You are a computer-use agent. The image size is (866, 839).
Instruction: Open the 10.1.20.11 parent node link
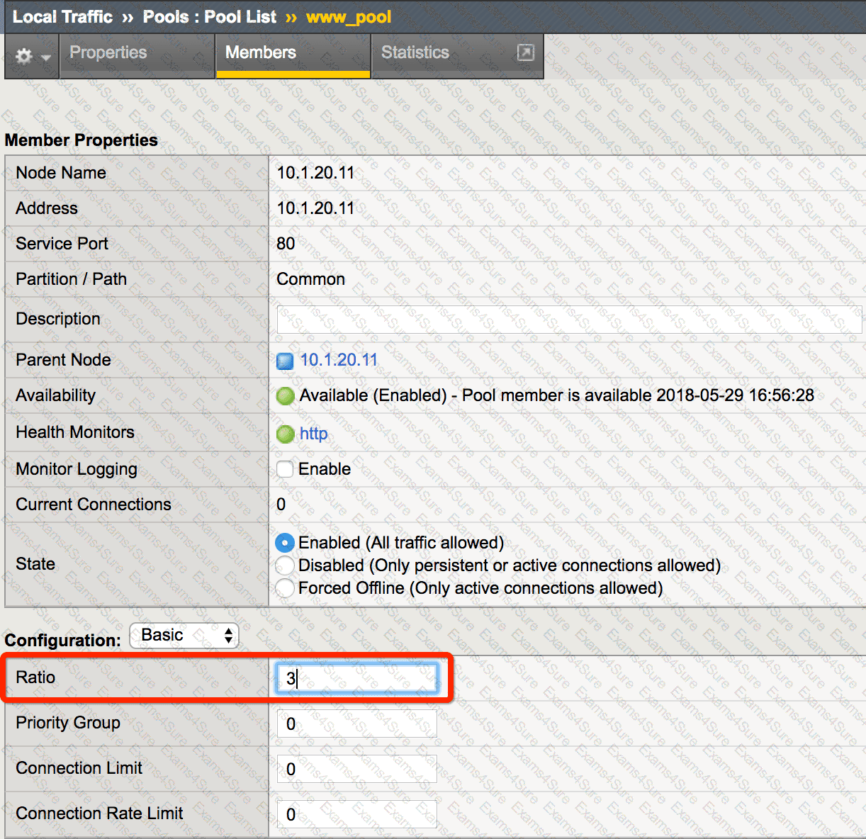click(x=339, y=360)
